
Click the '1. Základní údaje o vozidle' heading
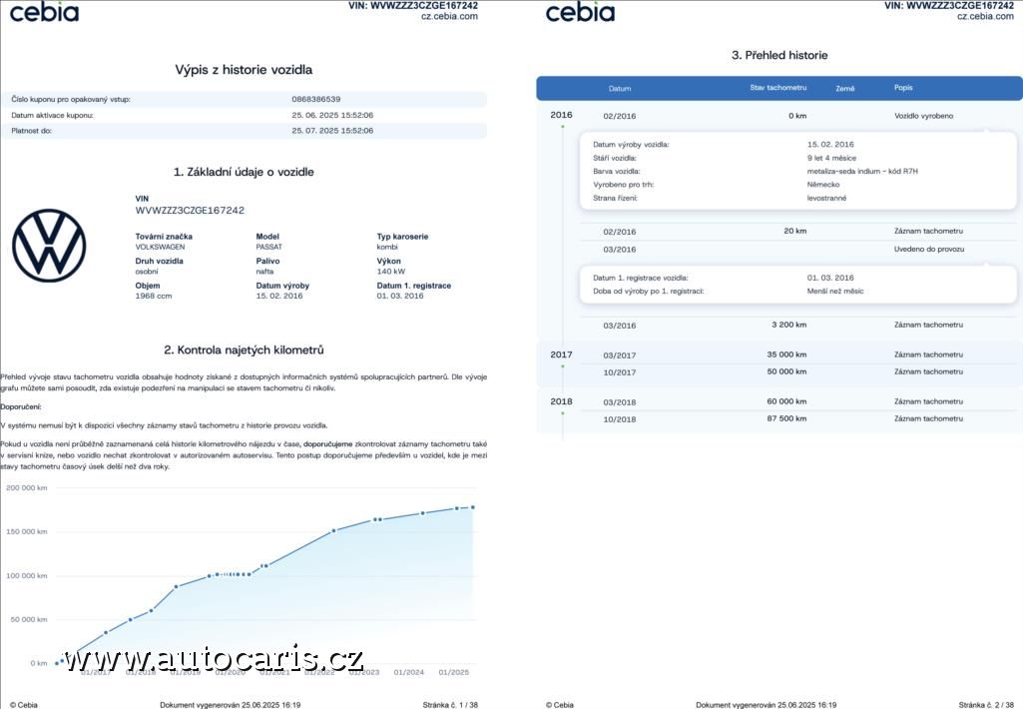pos(244,173)
